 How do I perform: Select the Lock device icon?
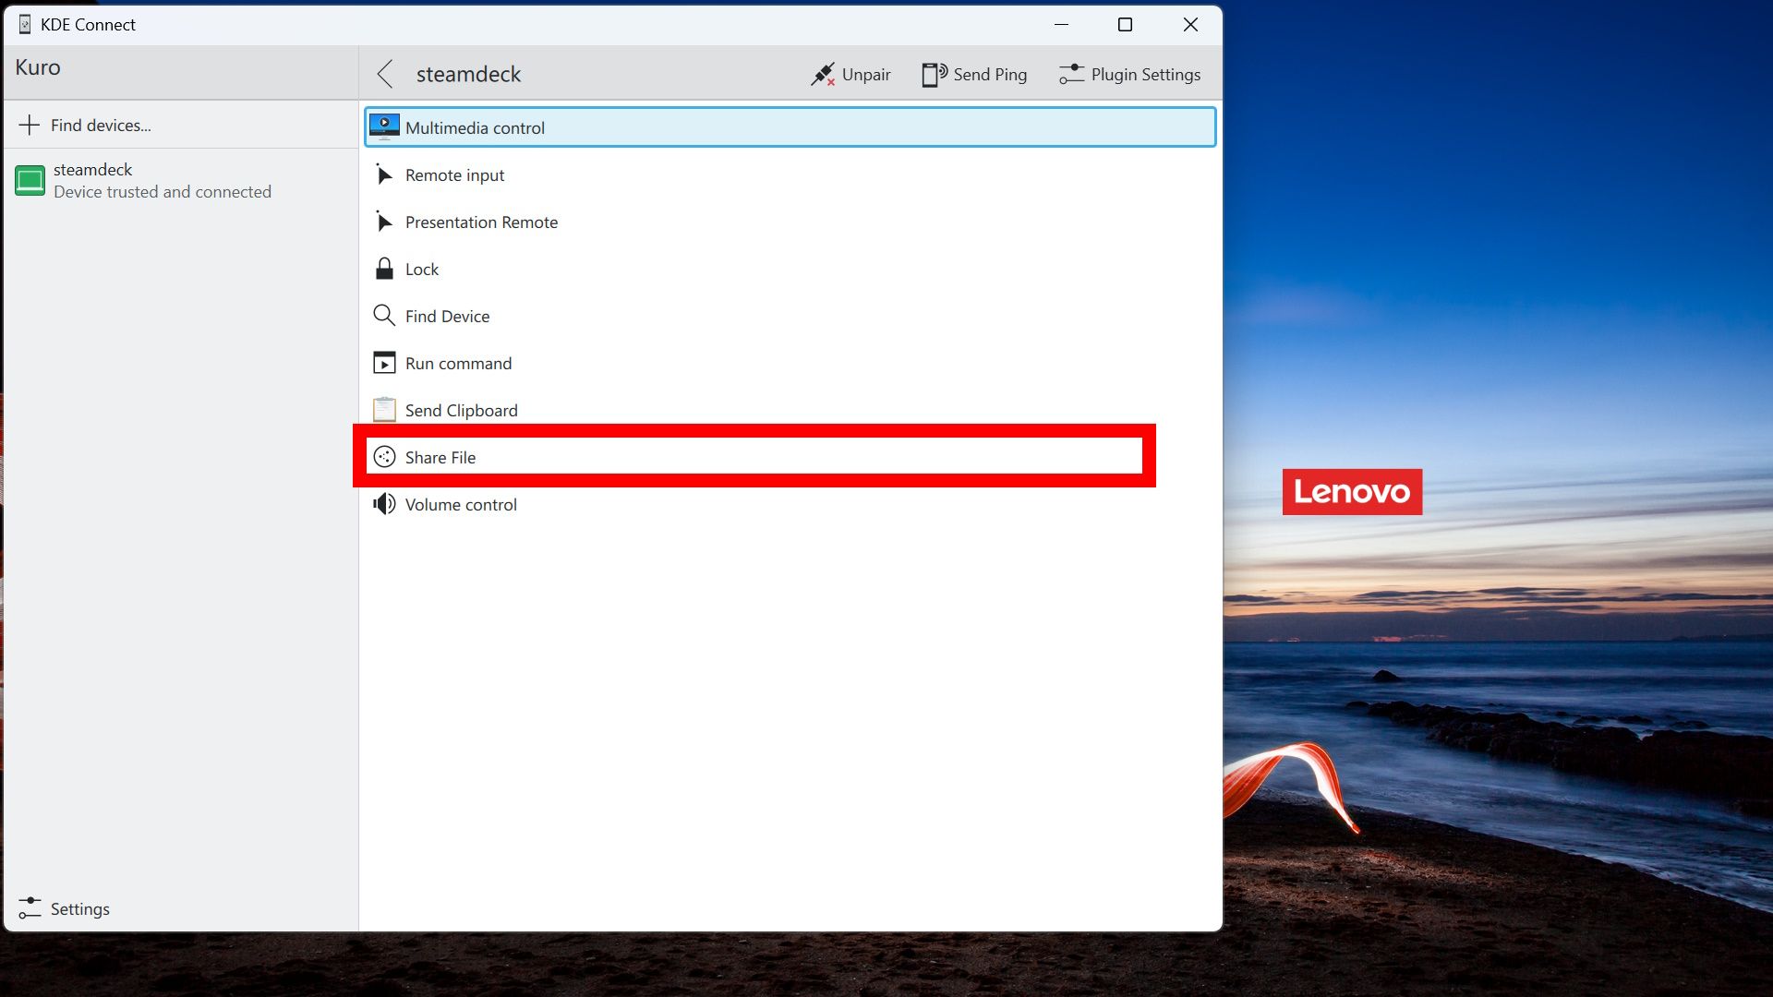pyautogui.click(x=385, y=268)
